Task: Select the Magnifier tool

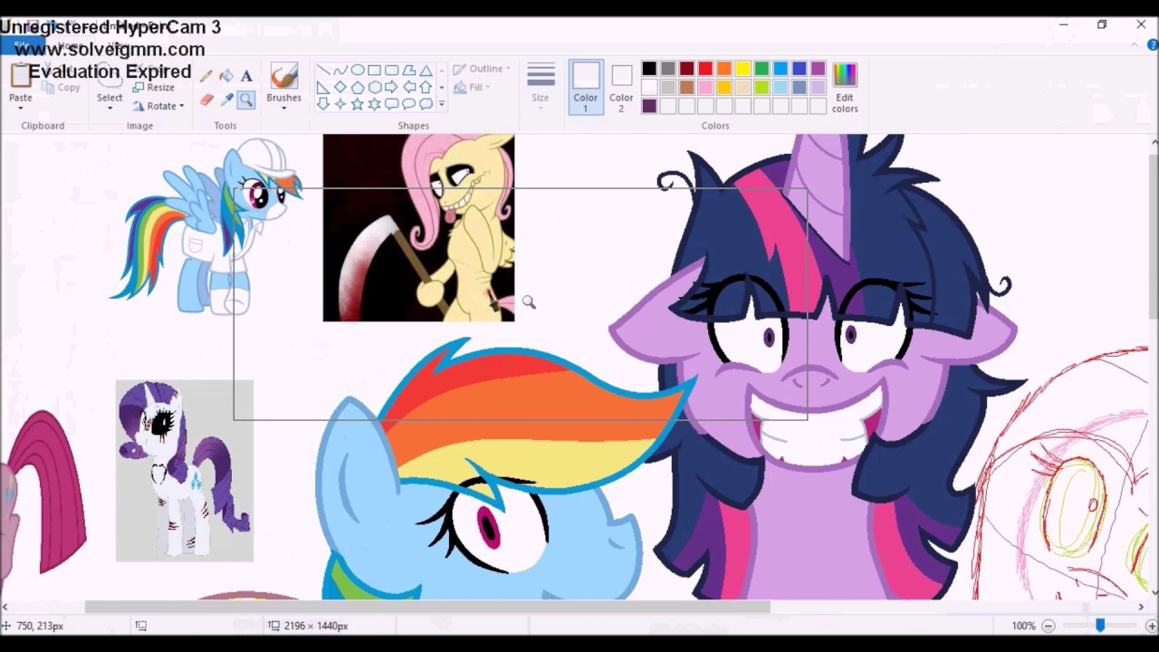Action: [246, 100]
